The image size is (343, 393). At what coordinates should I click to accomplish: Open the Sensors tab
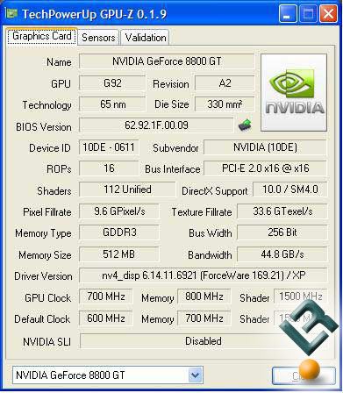(98, 38)
